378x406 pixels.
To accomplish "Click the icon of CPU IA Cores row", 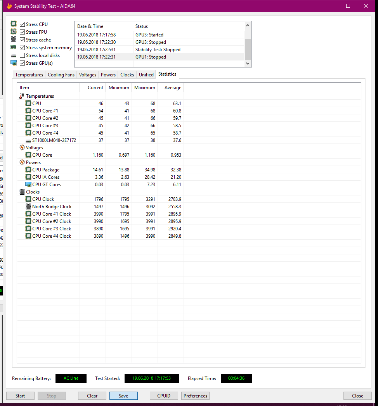I will [28, 177].
